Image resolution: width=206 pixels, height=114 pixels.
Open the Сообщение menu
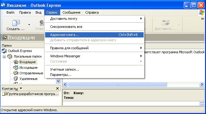point(71,12)
